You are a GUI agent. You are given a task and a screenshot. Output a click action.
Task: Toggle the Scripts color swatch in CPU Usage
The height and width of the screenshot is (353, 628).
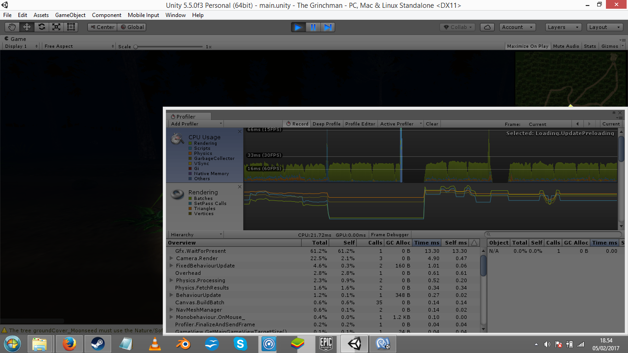(190, 148)
